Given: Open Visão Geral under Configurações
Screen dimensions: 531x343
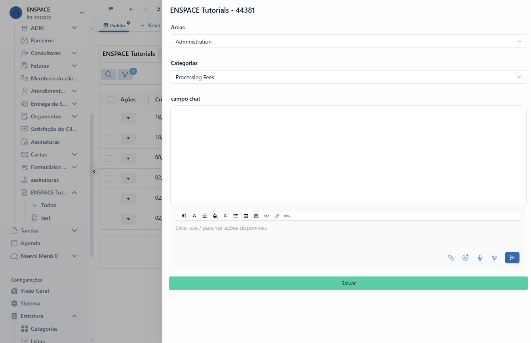Looking at the screenshot, I should [x=35, y=291].
